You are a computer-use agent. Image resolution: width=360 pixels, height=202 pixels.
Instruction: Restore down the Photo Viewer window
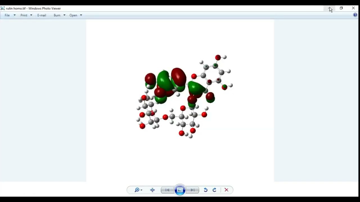341,8
